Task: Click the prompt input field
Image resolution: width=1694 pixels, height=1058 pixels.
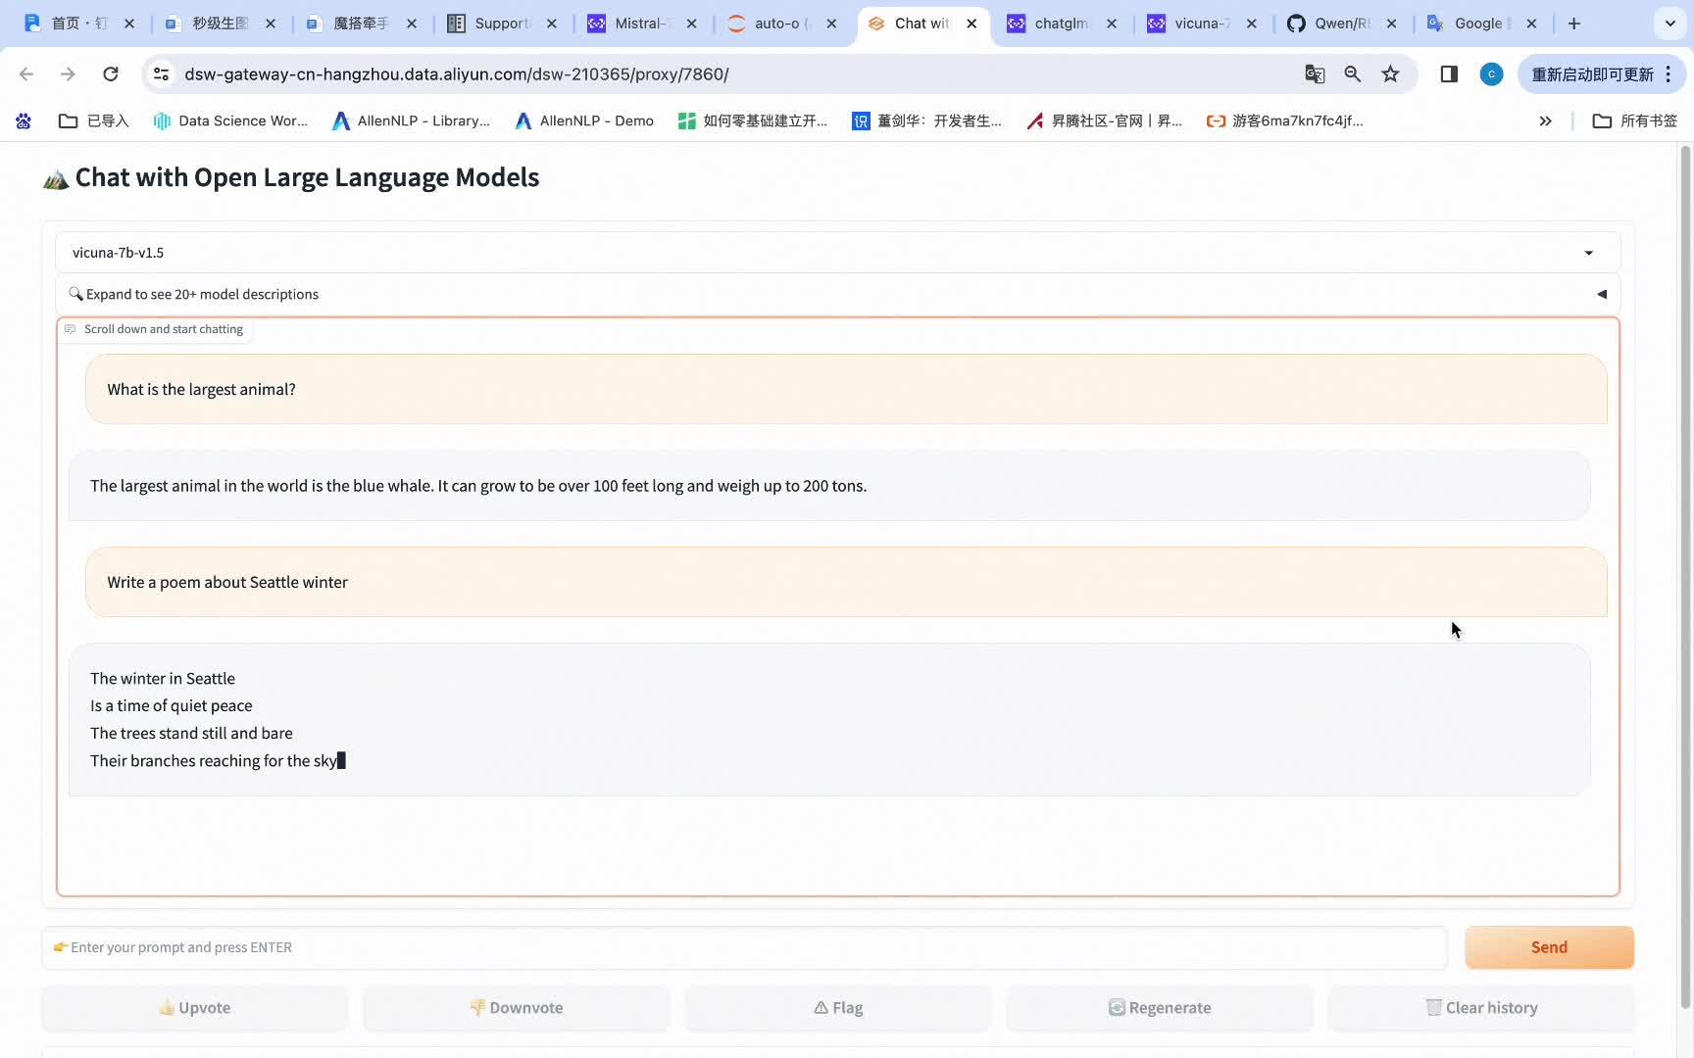Action: coord(745,947)
